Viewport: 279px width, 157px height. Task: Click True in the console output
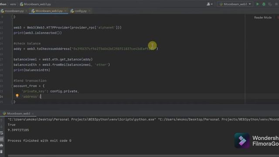coord(11,125)
